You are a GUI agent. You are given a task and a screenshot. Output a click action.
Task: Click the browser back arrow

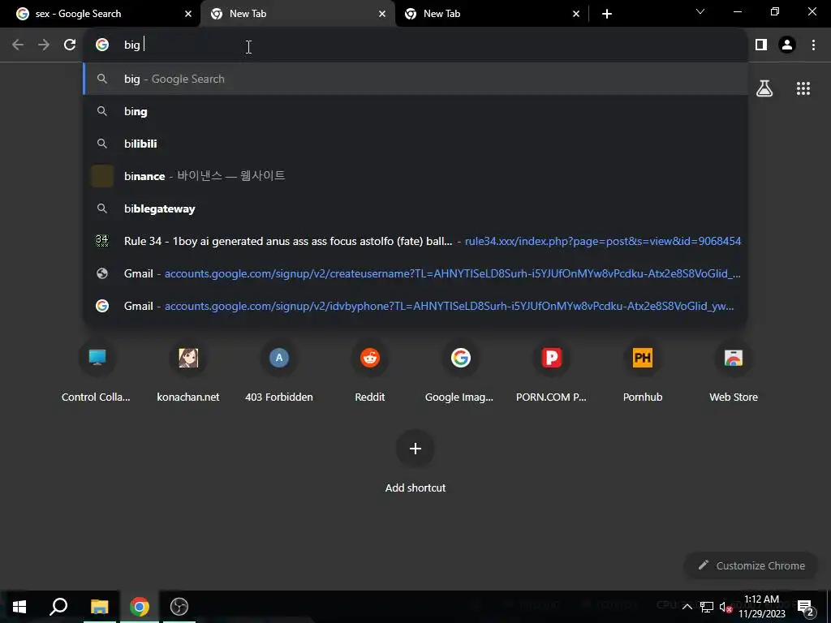pyautogui.click(x=18, y=45)
